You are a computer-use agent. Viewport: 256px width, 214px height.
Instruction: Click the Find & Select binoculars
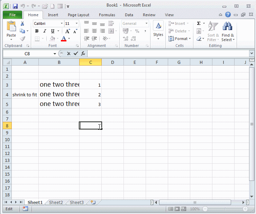coord(228,31)
